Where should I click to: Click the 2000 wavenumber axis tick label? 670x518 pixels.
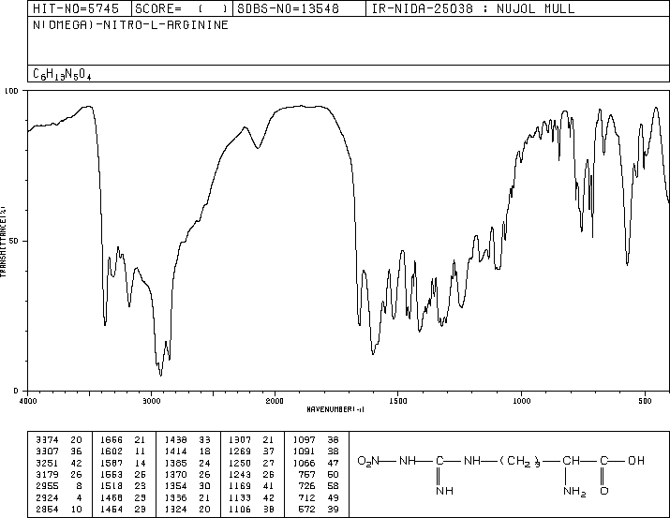(275, 401)
